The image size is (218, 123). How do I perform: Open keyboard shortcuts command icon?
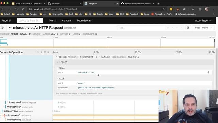coord(188,28)
